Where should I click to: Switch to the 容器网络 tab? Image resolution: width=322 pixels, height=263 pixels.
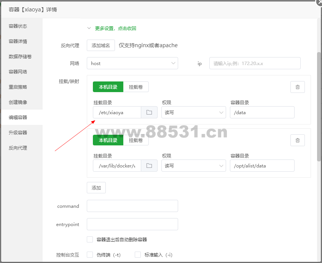click(22, 72)
